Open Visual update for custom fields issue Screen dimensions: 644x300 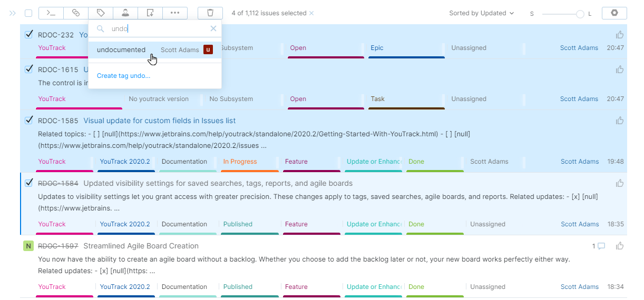pos(159,121)
